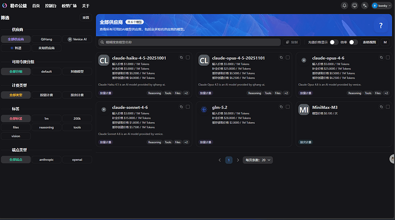Image resolution: width=395 pixels, height=220 pixels.
Task: Expand +2 tags on claude-opus-4-5-20251101
Action: (x=286, y=93)
